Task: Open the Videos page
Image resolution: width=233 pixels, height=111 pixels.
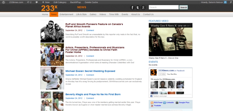Action: (103, 15)
